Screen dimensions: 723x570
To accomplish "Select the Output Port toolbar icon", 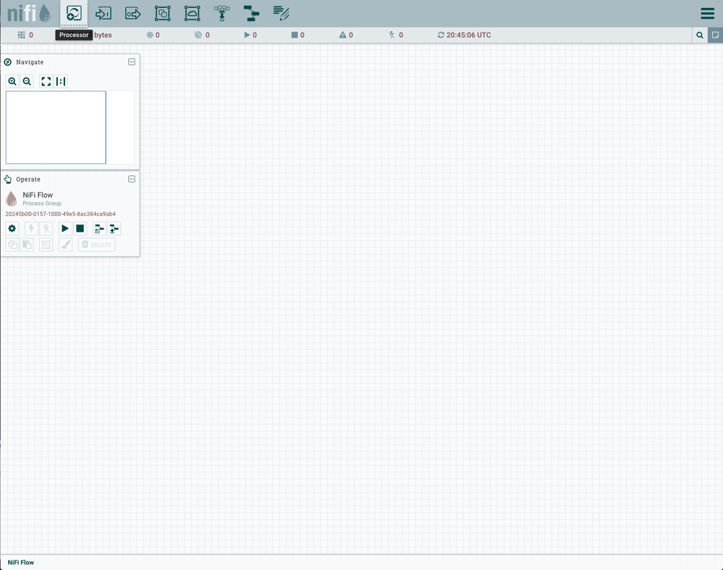I will click(132, 13).
